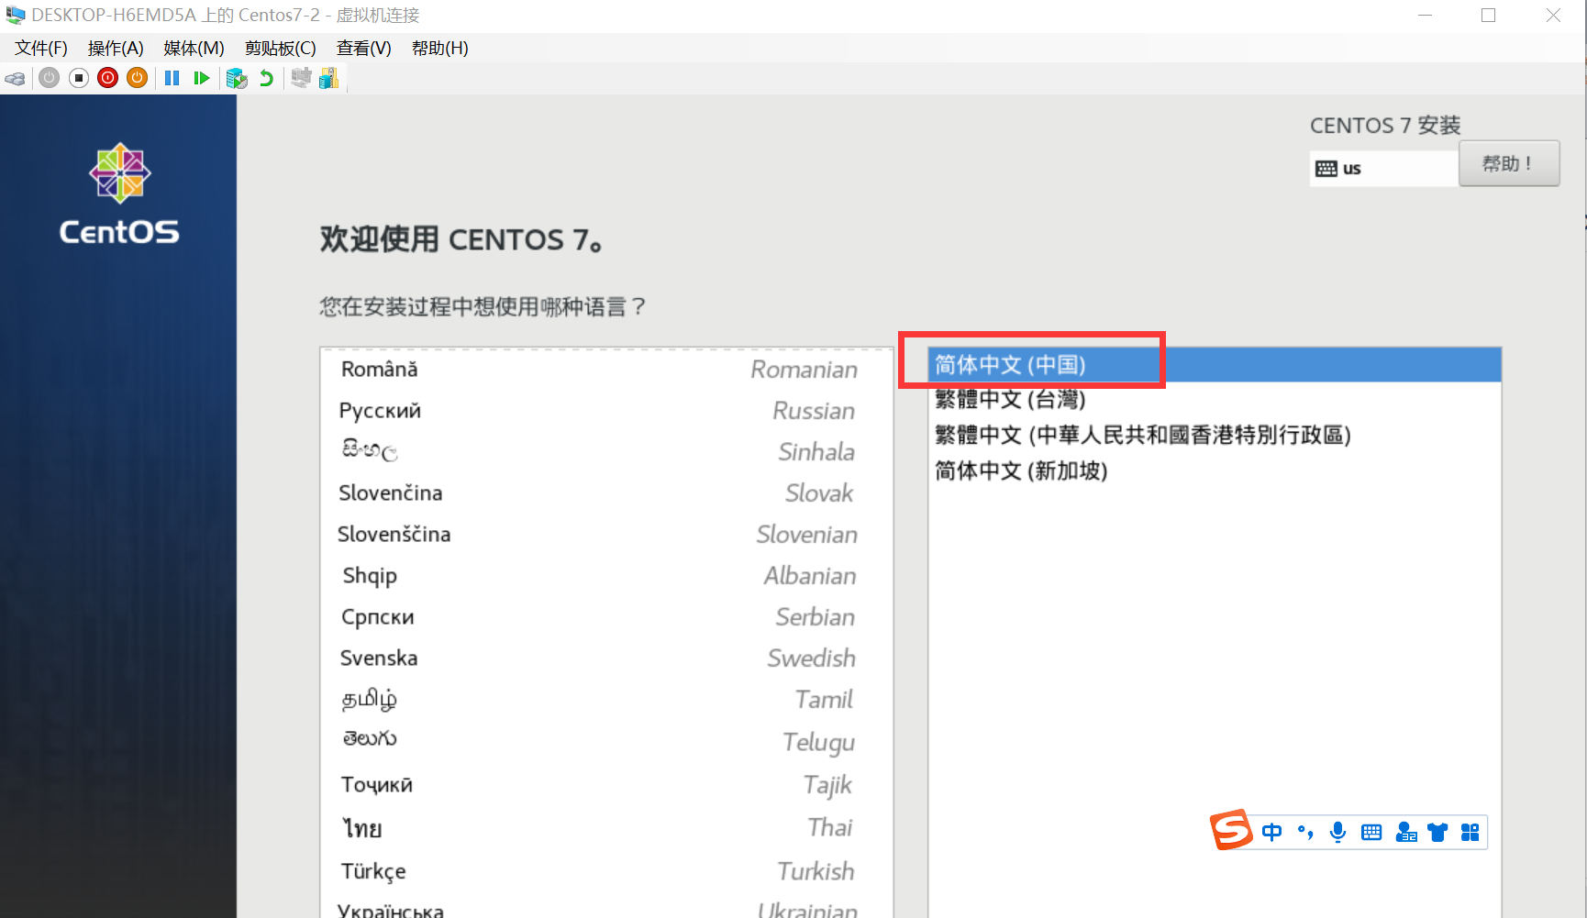This screenshot has width=1587, height=918.
Task: Open the 剪贴板(C) menu
Action: pyautogui.click(x=281, y=49)
